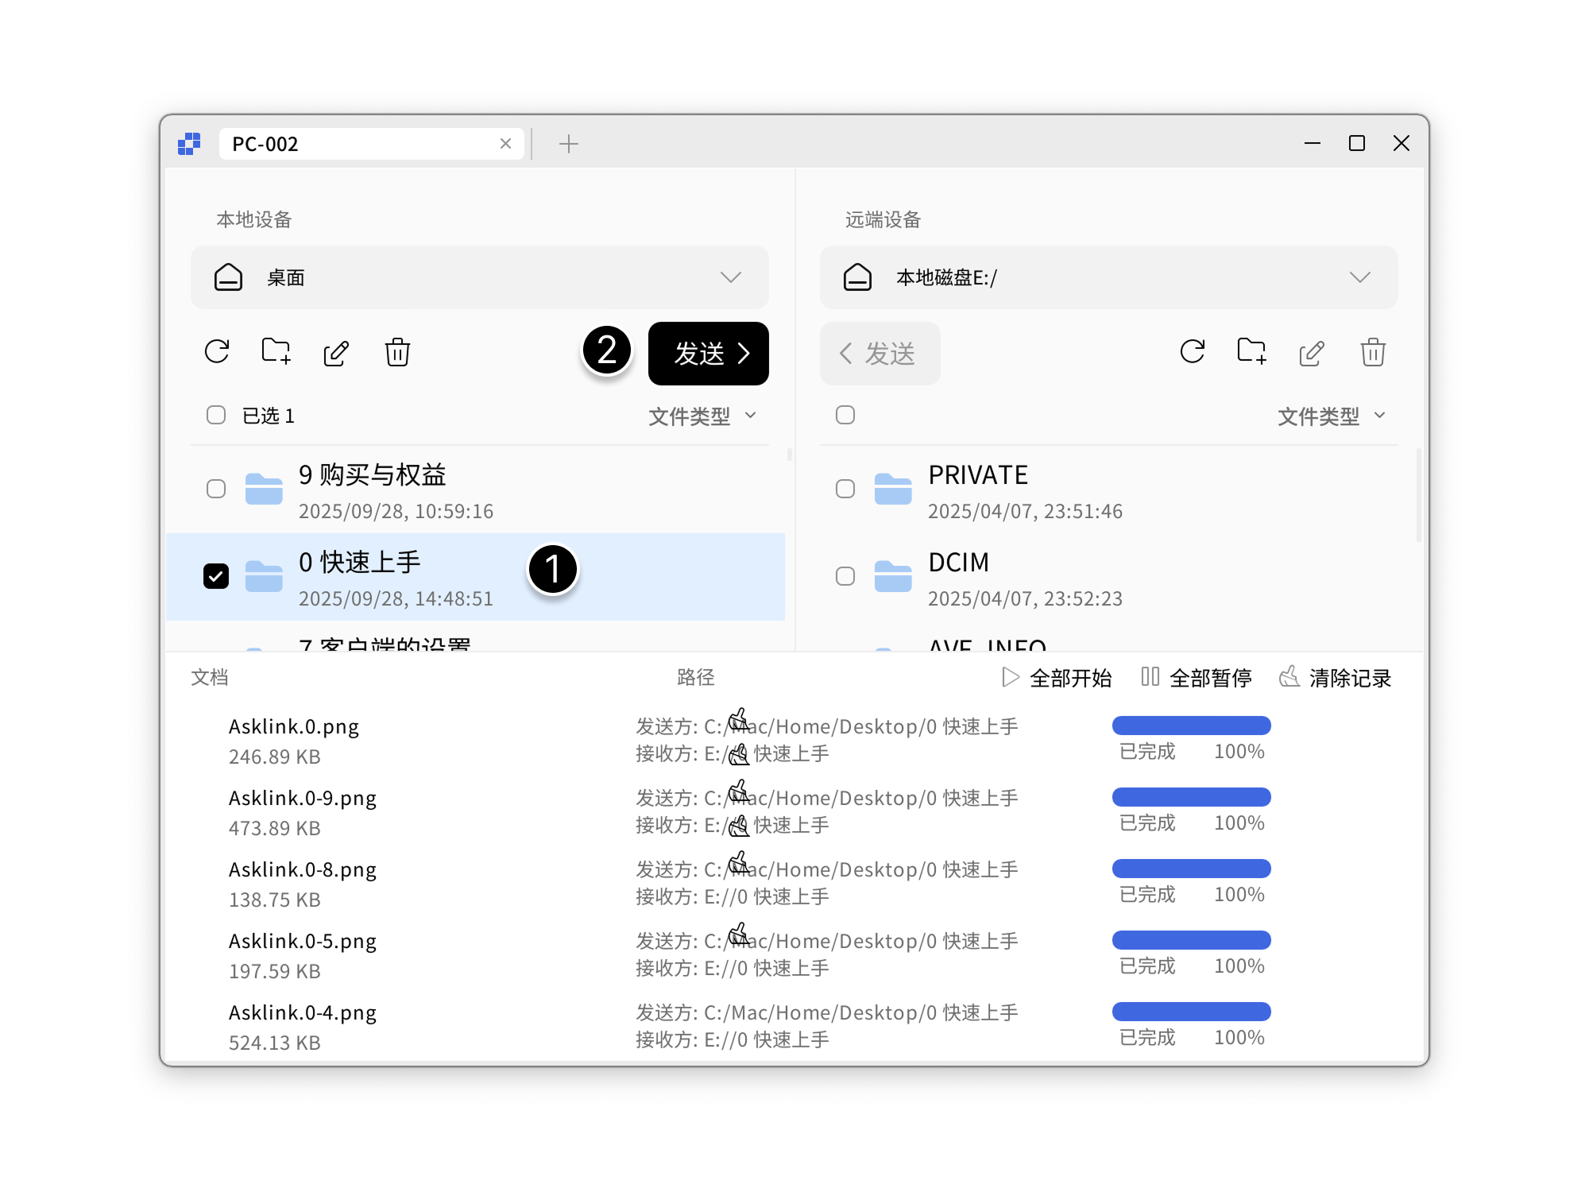Click the Asklink.0.png progress bar
The image size is (1589, 1192).
1191,726
